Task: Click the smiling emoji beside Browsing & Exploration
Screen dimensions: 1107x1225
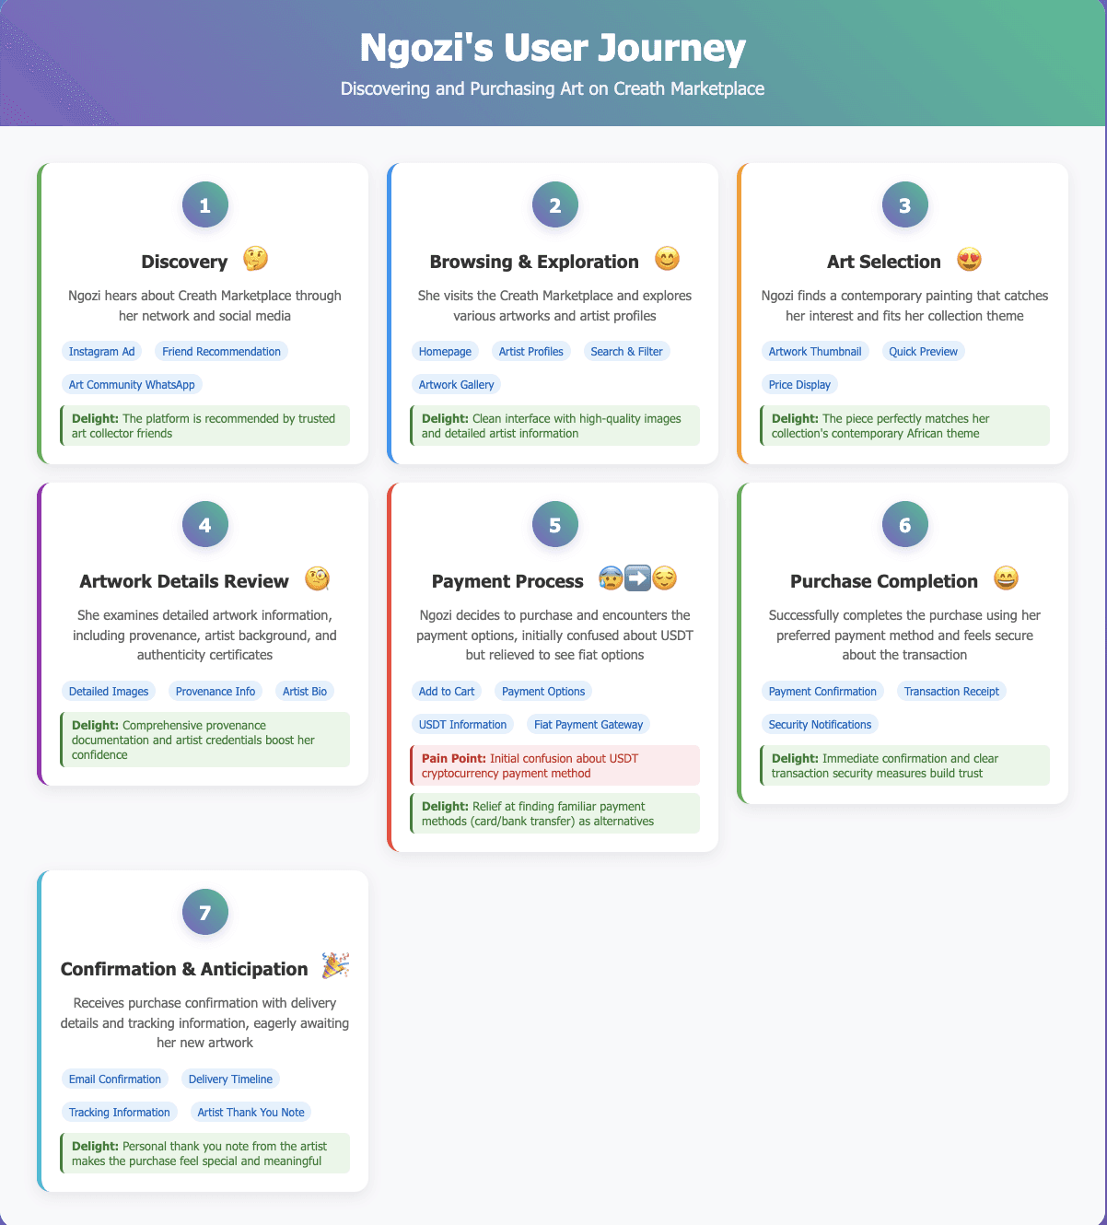Action: [667, 260]
